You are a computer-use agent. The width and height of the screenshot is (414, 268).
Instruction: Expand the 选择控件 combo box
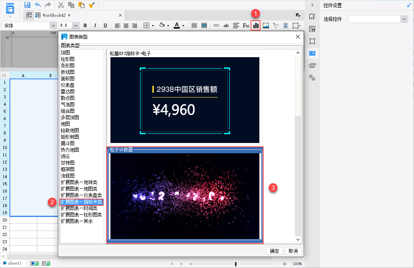click(404, 19)
